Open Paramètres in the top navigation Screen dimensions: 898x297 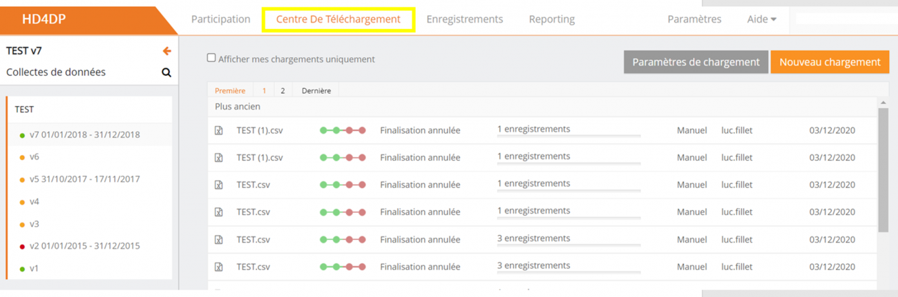pyautogui.click(x=694, y=19)
